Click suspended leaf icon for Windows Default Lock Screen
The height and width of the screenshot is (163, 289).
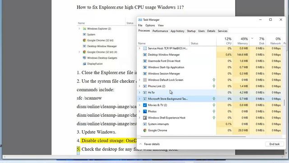(x=214, y=80)
